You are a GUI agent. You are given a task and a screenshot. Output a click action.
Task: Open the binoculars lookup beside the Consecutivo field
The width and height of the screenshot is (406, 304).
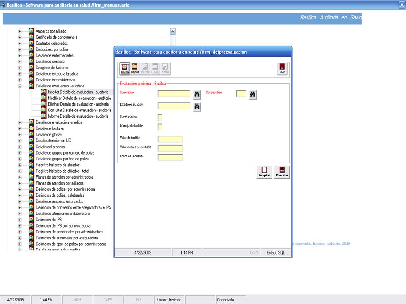tap(253, 94)
